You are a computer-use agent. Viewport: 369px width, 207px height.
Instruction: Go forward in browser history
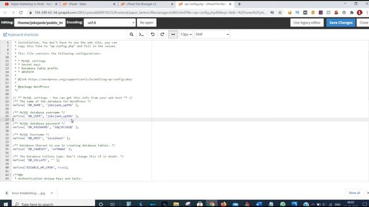(13, 13)
